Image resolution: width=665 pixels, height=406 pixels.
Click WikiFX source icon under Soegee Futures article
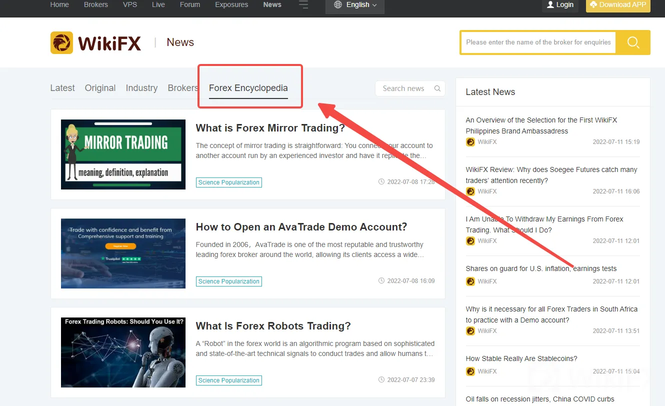pos(470,191)
